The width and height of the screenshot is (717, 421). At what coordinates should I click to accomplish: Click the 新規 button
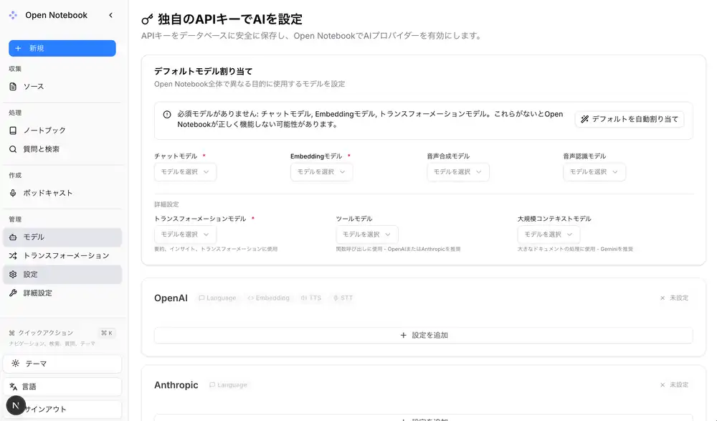(62, 47)
